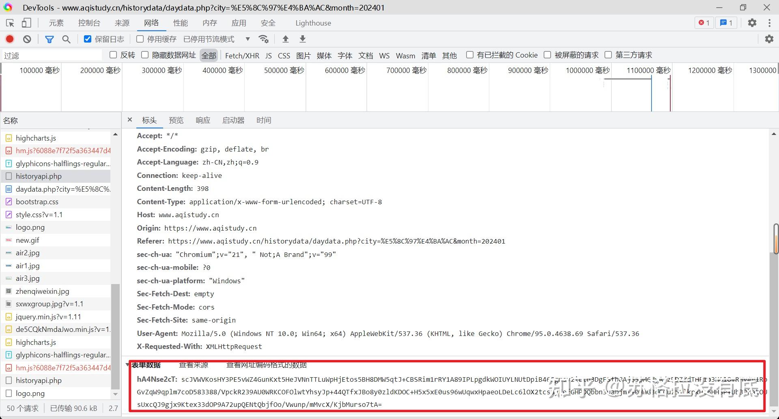Open DevTools settings gear
Viewport: 779px width, 419px height.
click(x=752, y=23)
